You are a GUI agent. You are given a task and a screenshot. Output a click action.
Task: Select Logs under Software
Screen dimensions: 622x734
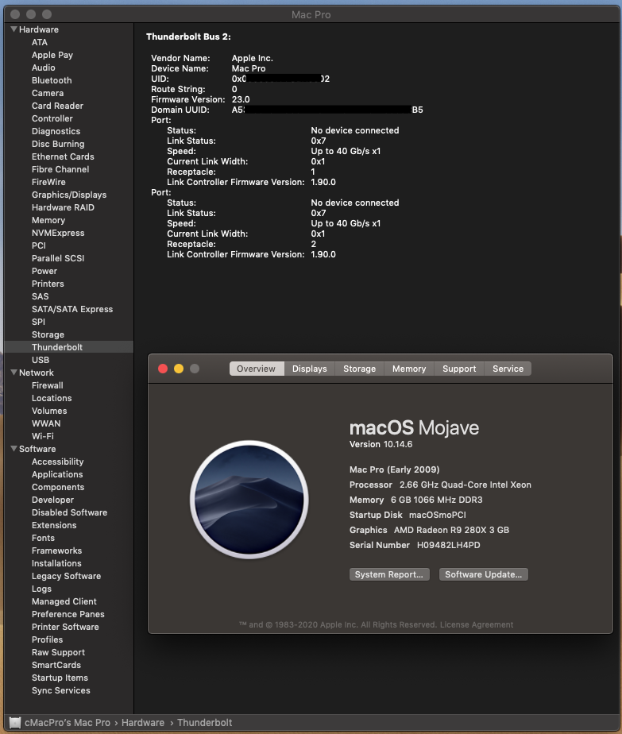(41, 589)
